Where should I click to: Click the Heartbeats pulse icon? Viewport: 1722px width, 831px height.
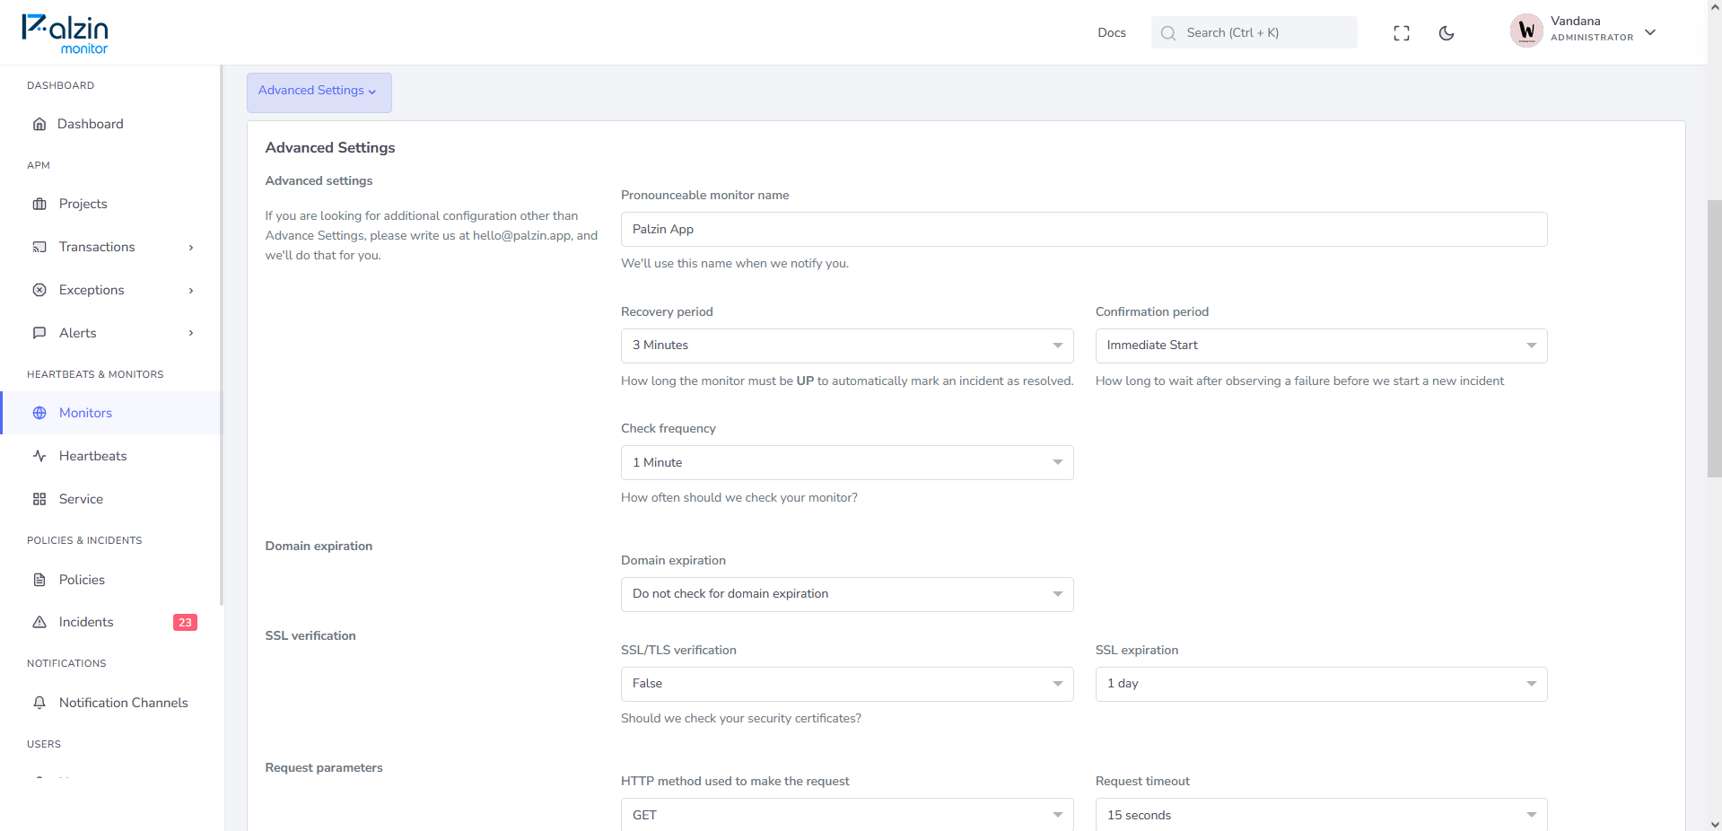39,456
